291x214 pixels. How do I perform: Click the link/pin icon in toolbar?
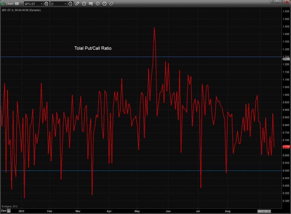tap(111, 4)
